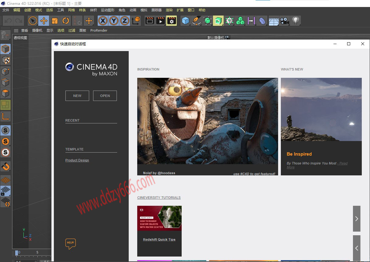Switch to Polygons mode icon
The image size is (370, 262).
point(5,93)
